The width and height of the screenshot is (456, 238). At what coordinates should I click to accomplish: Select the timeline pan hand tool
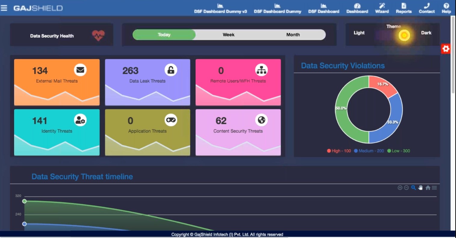(420, 188)
